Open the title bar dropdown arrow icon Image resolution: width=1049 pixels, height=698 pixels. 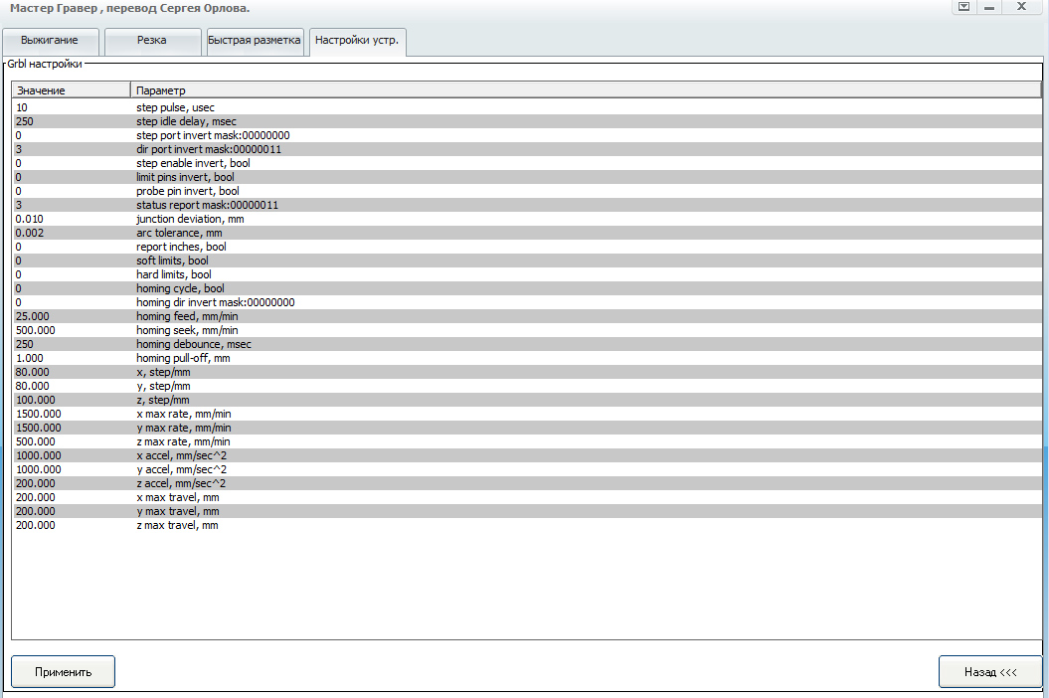point(964,7)
